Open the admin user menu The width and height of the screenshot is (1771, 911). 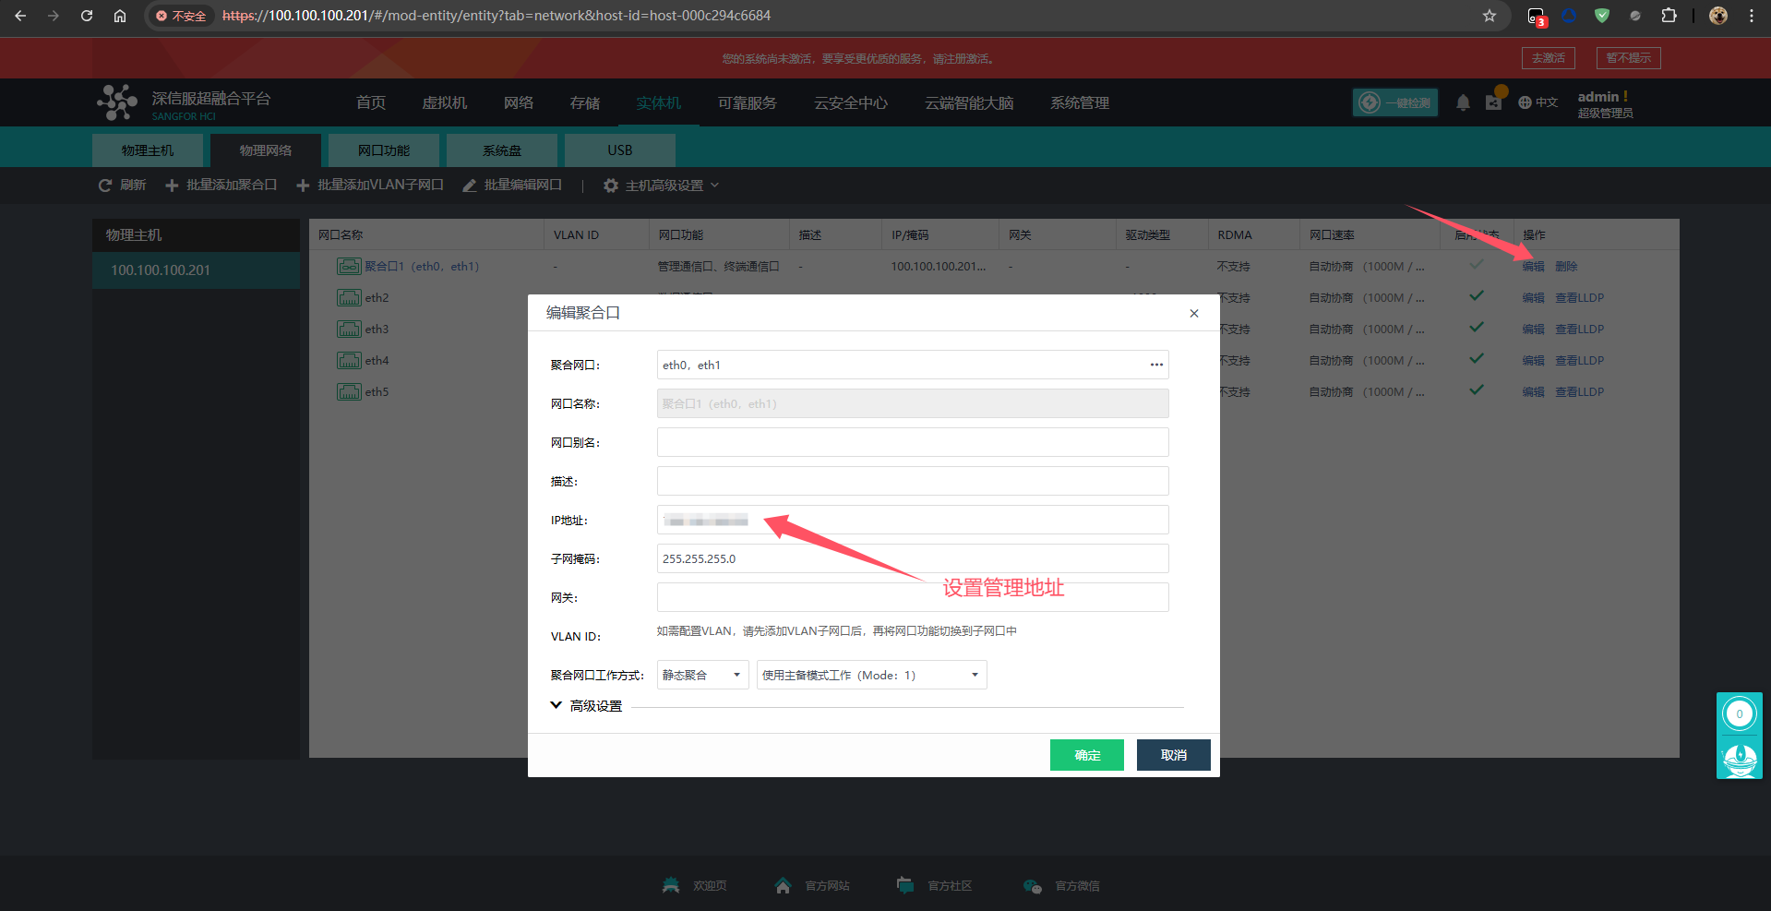tap(1605, 103)
